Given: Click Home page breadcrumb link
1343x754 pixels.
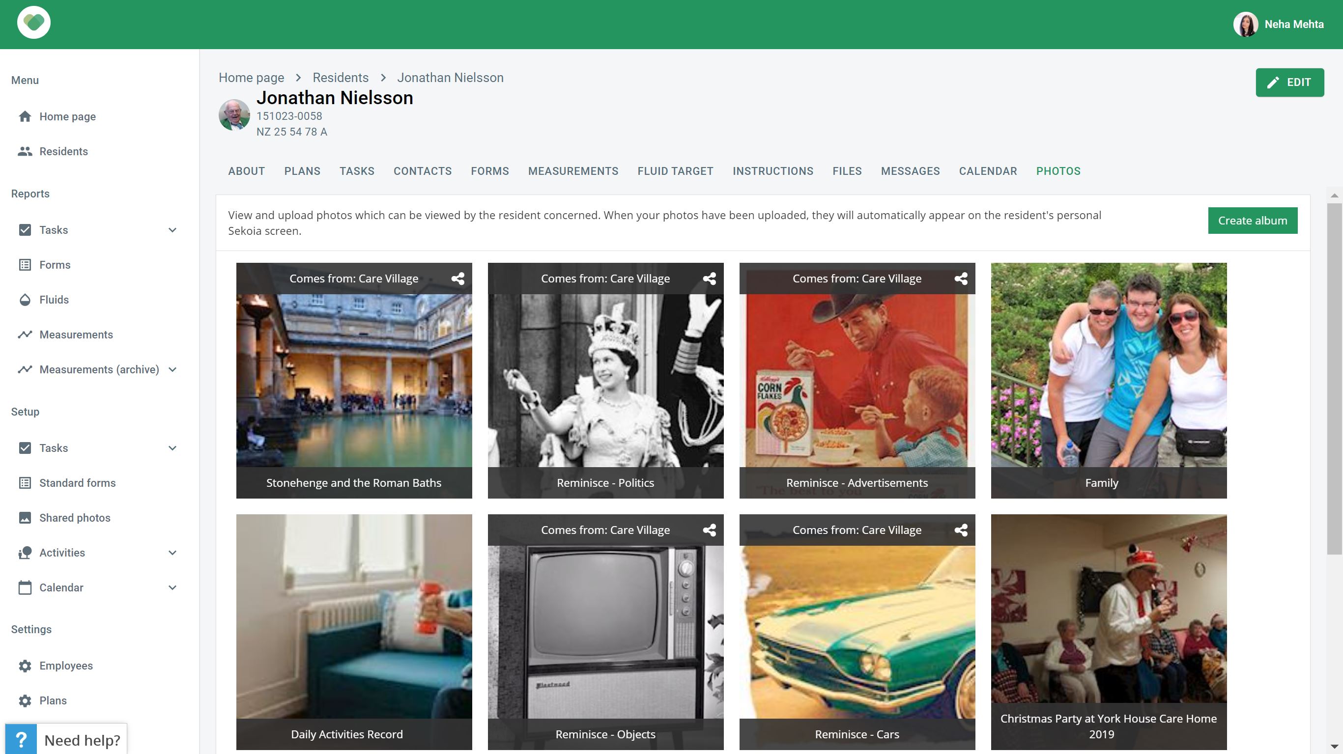Looking at the screenshot, I should 251,78.
